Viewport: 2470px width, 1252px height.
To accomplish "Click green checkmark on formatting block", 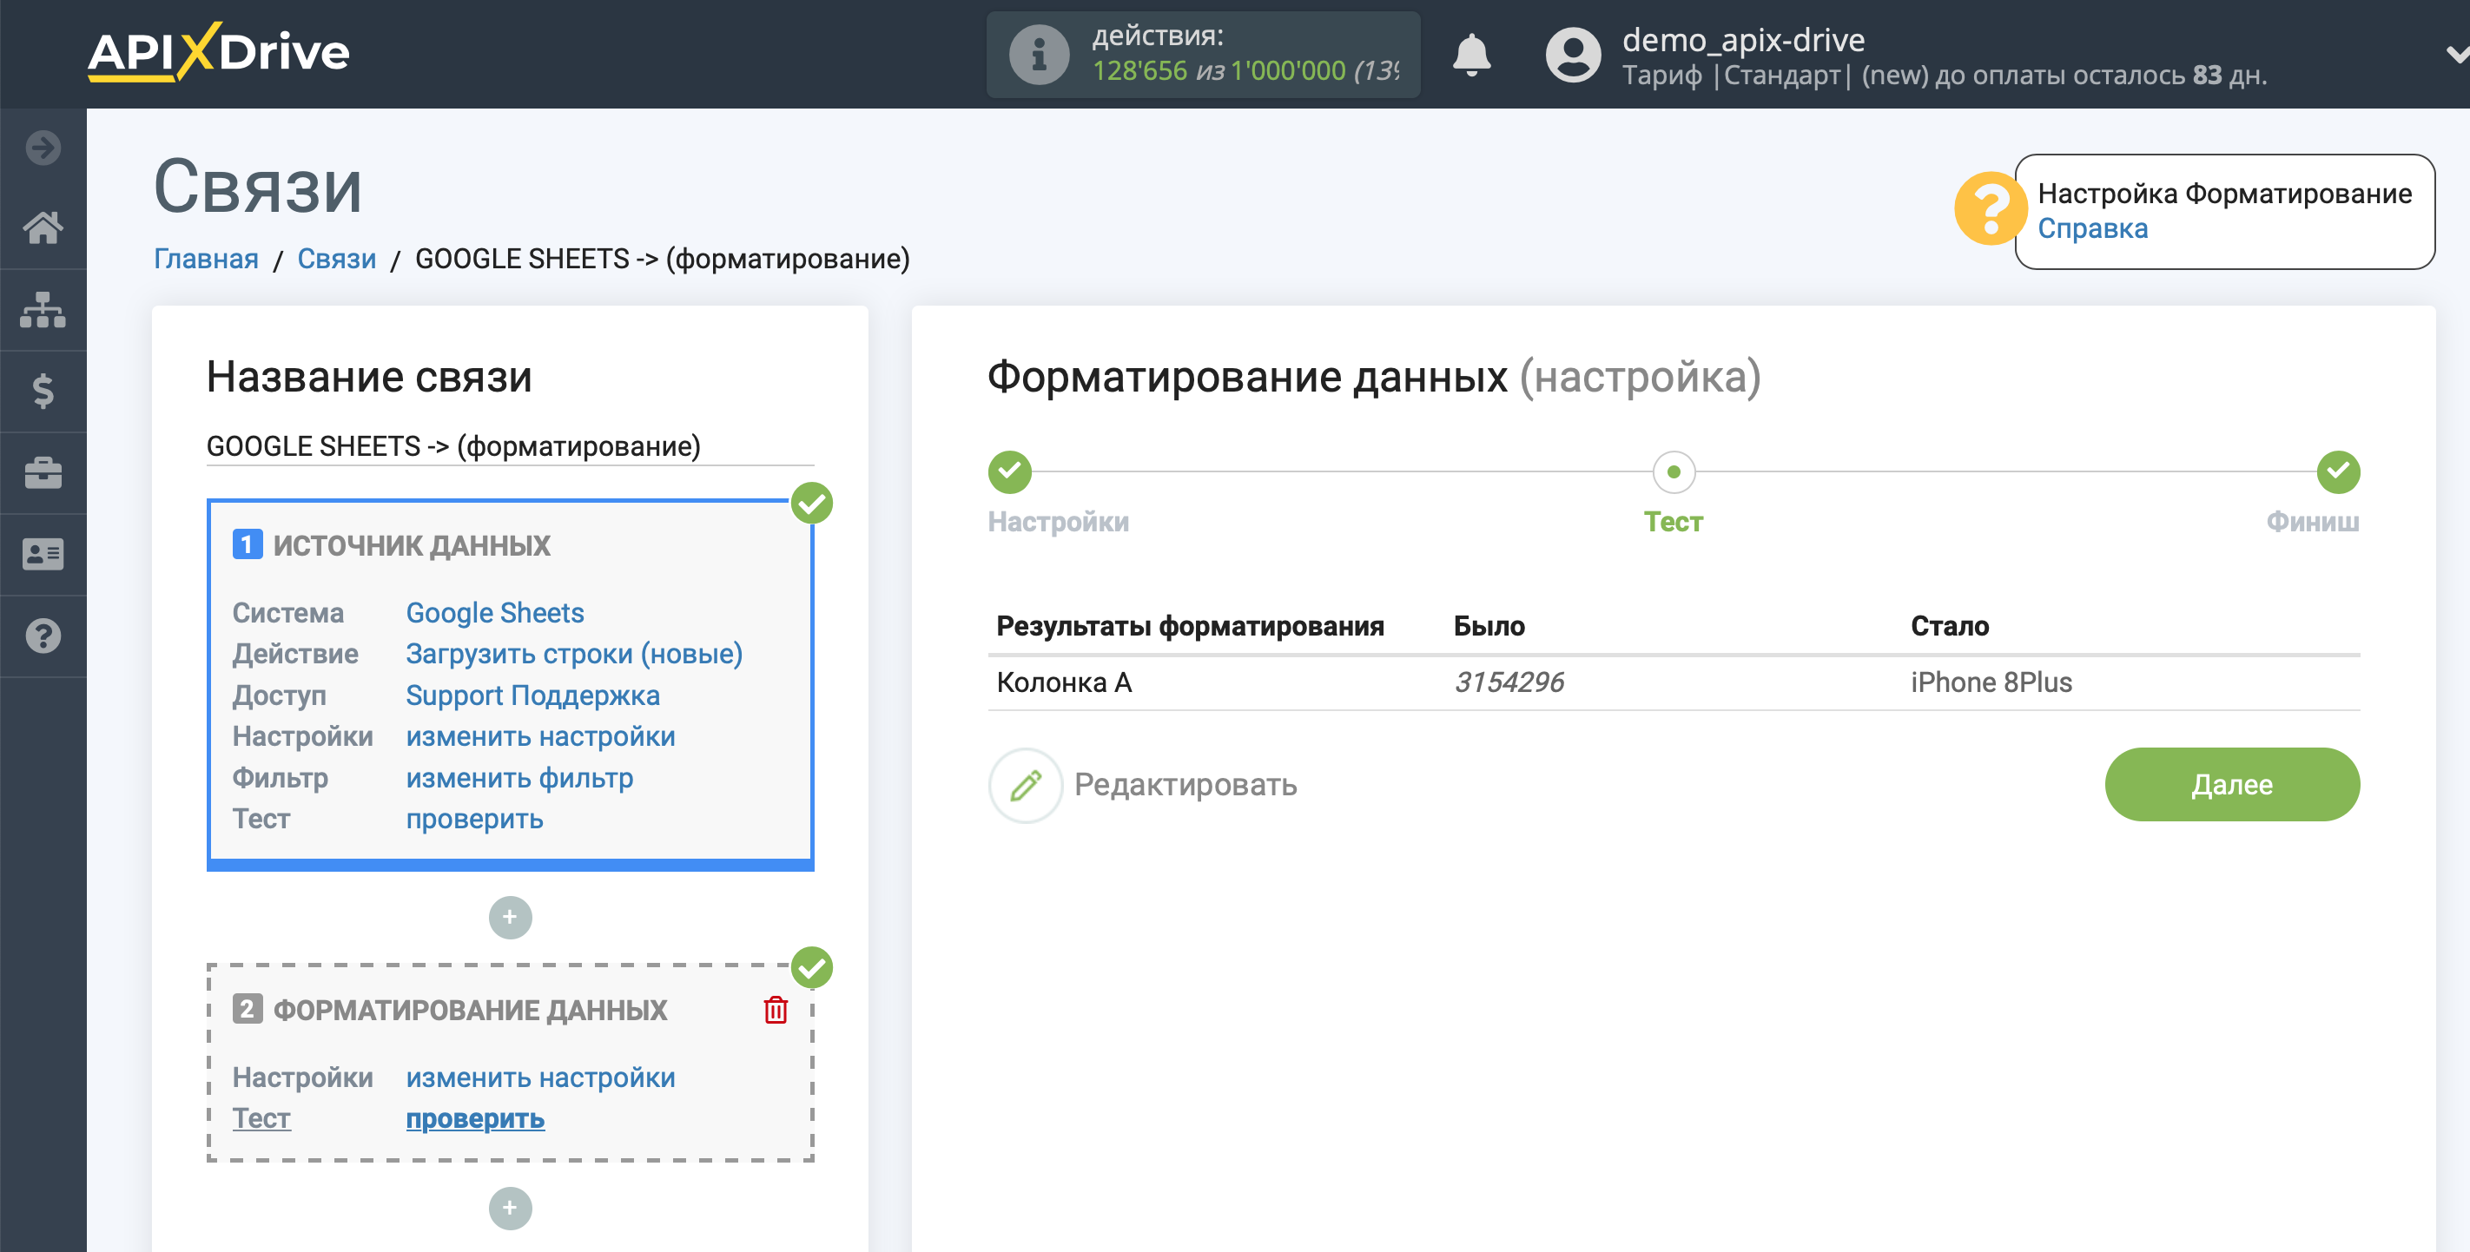I will pyautogui.click(x=812, y=967).
